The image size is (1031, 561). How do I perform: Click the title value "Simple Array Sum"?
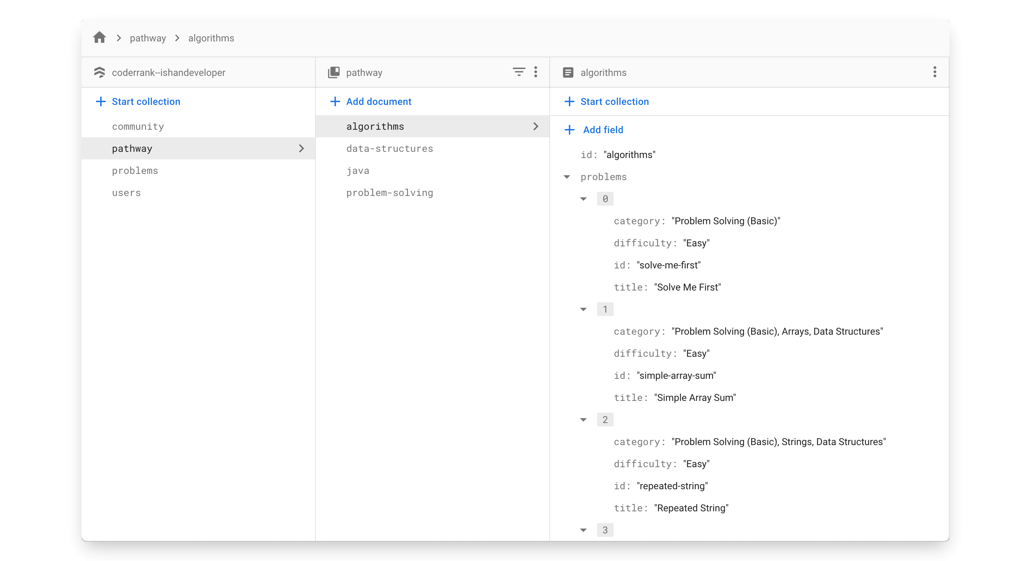[x=695, y=397]
